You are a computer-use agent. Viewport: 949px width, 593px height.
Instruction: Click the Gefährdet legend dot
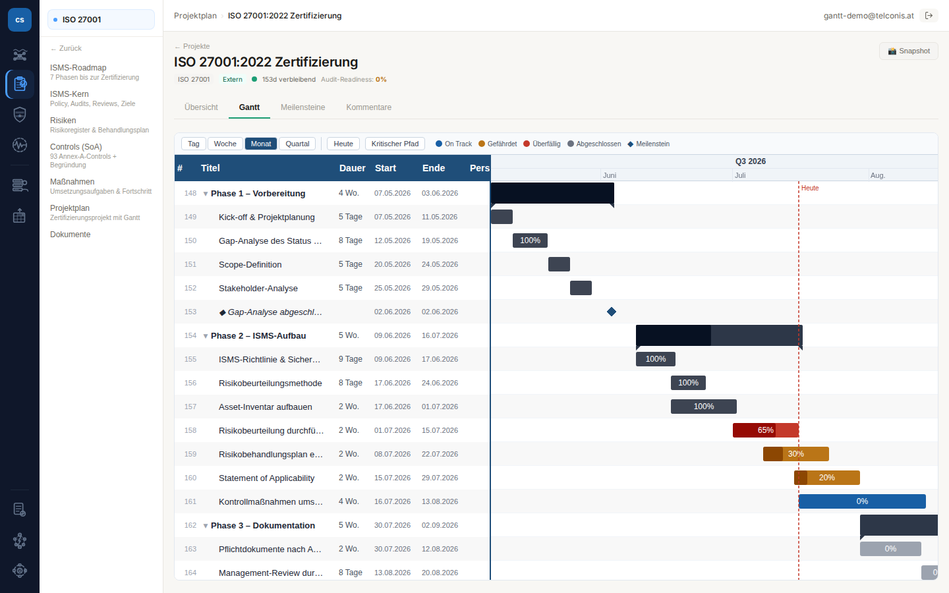point(482,144)
